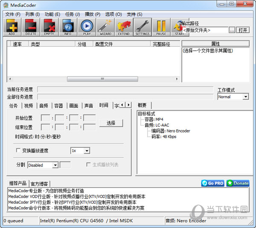256x228 pixels.
Task: Switch to the 视频 tab
Action: 29,106
